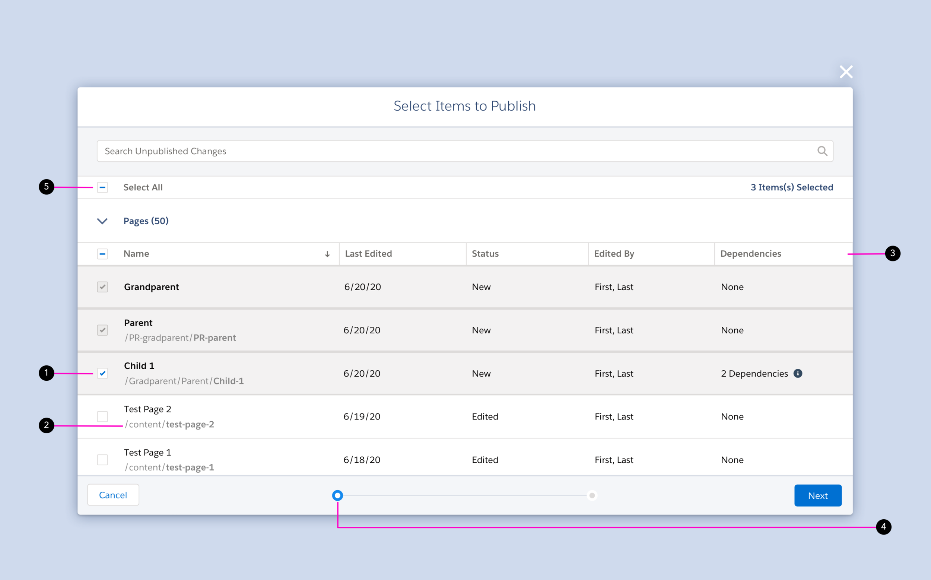This screenshot has height=580, width=931.
Task: Click the Cancel button
Action: 113,495
